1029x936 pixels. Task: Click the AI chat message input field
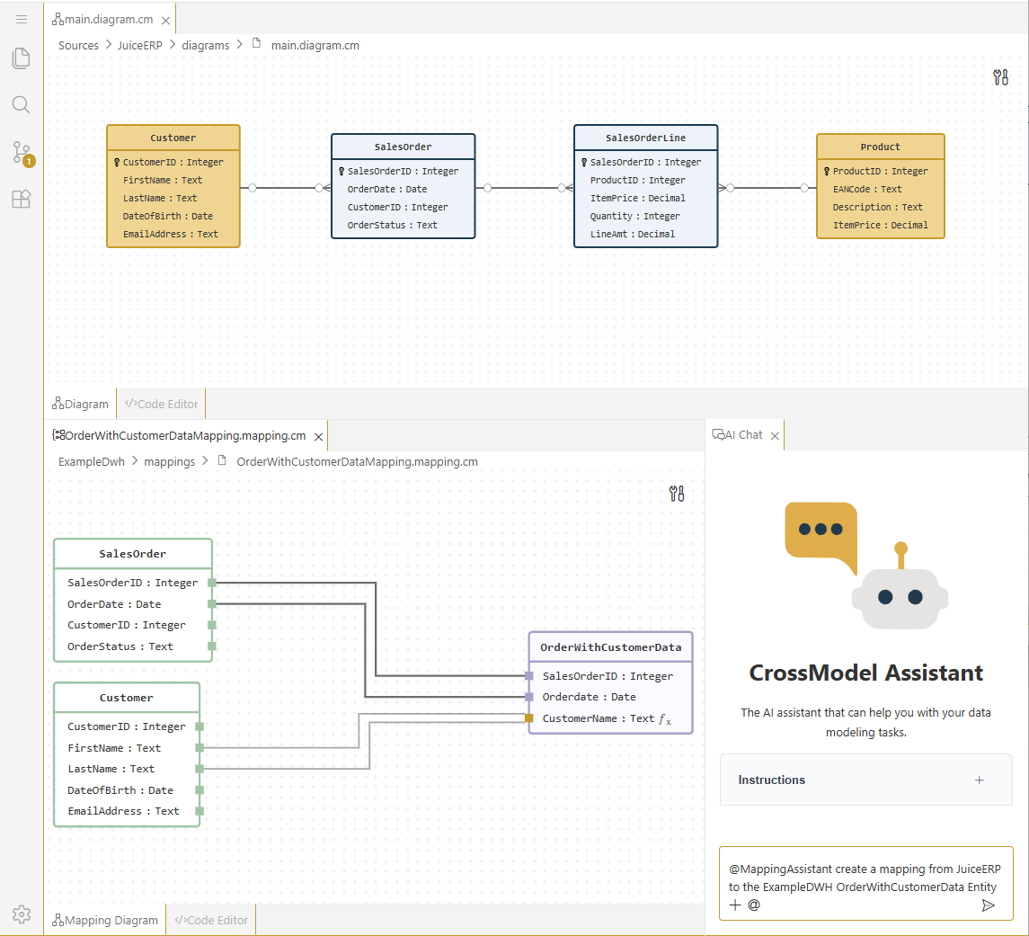pos(865,878)
